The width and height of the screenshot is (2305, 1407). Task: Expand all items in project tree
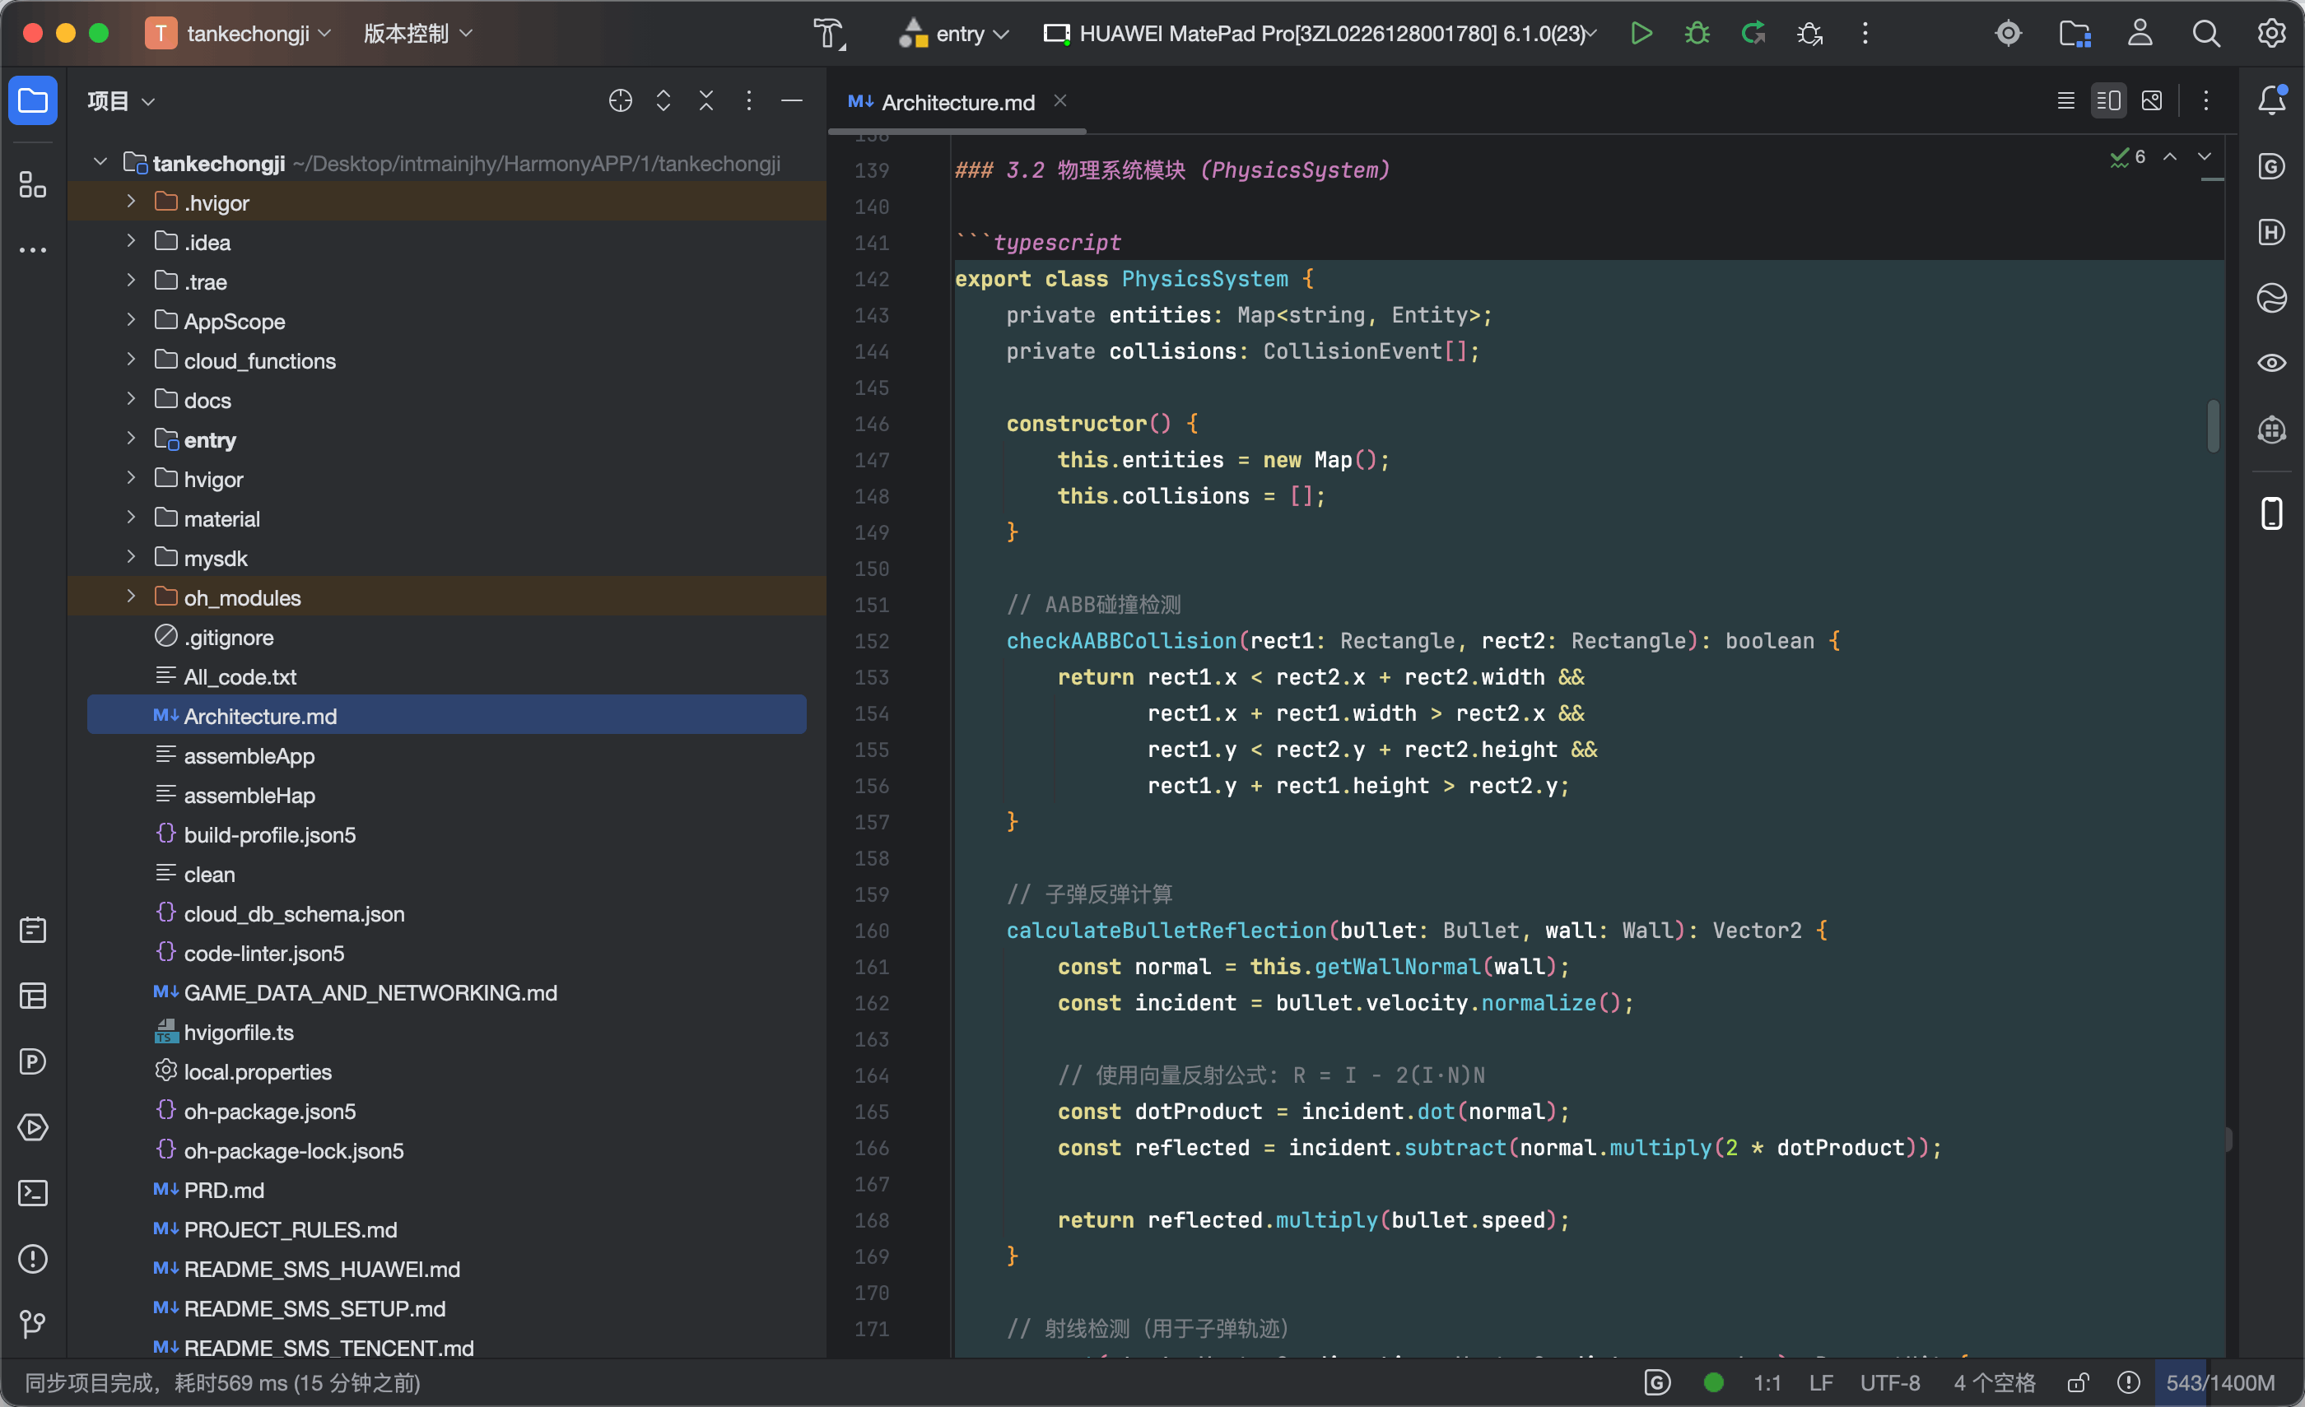tap(664, 100)
